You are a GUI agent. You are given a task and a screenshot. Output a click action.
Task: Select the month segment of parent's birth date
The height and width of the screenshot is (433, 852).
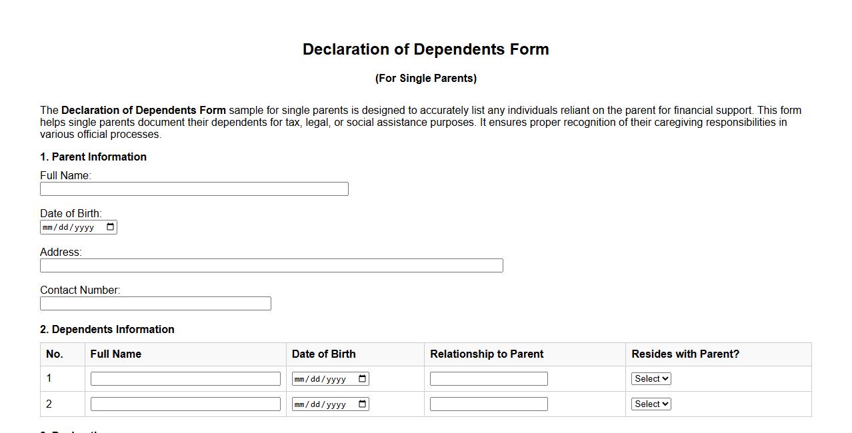coord(47,226)
